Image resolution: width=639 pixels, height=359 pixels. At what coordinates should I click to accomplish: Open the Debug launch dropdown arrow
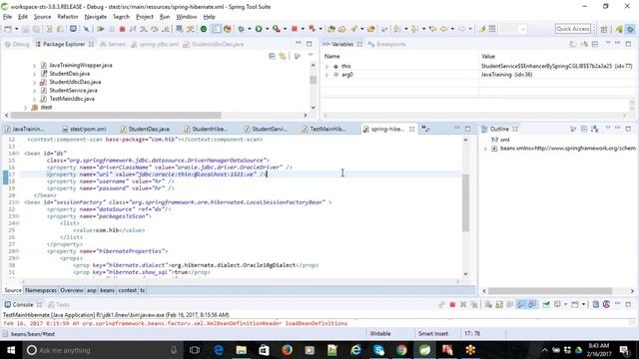[249, 29]
